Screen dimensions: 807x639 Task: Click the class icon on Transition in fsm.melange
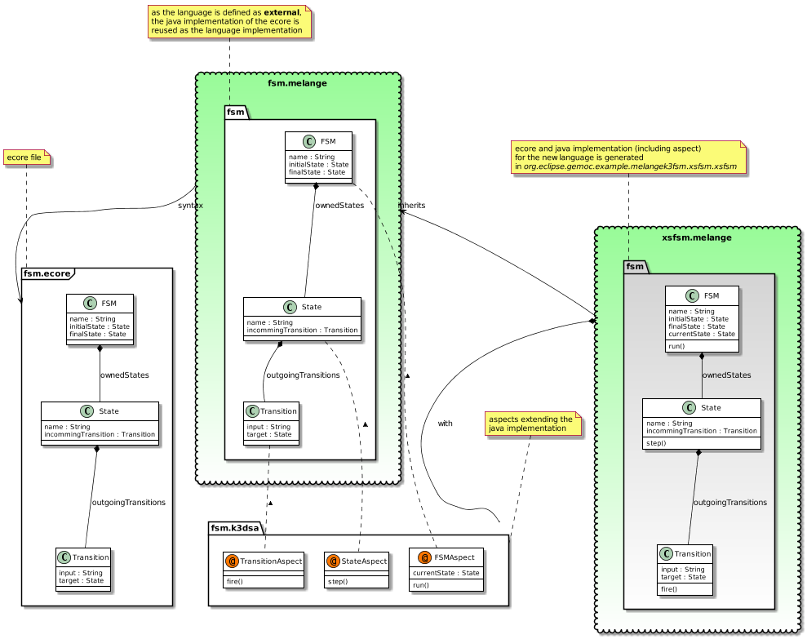coord(254,411)
